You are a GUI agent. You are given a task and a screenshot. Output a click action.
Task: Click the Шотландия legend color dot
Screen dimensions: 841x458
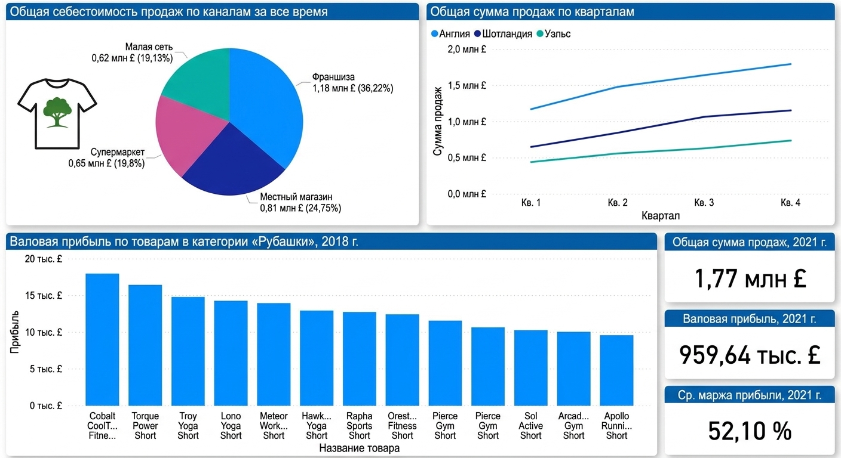[x=477, y=34]
